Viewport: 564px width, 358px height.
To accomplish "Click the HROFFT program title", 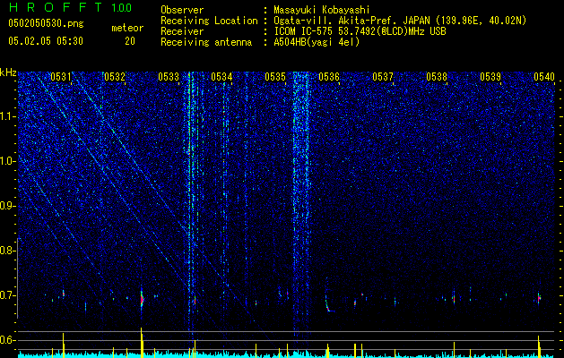I will point(56,7).
